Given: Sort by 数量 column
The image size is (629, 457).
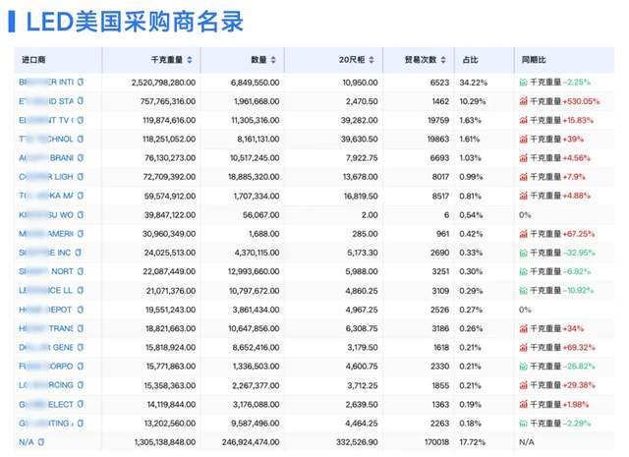Looking at the screenshot, I should click(x=273, y=60).
